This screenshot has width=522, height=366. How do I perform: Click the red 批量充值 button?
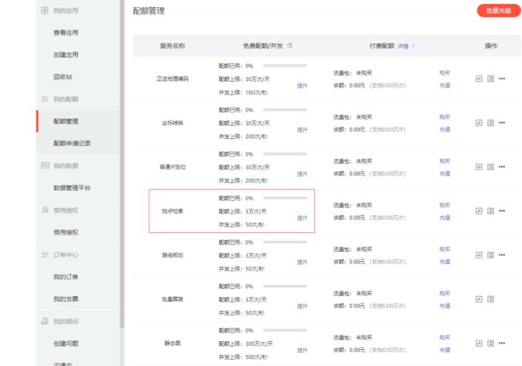[499, 10]
